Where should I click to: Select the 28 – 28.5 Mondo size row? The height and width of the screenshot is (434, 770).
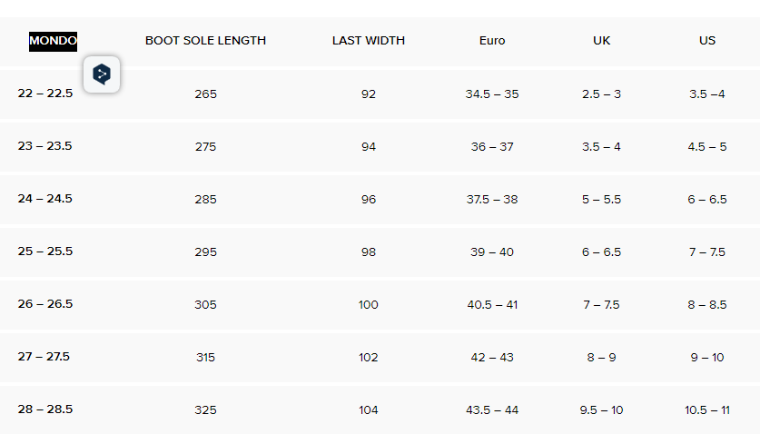(44, 409)
